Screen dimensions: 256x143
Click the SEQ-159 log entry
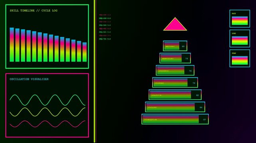click(105, 18)
